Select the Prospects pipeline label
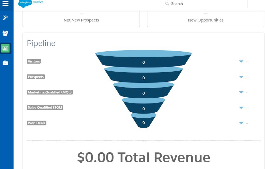This screenshot has height=169, width=265. click(x=36, y=77)
